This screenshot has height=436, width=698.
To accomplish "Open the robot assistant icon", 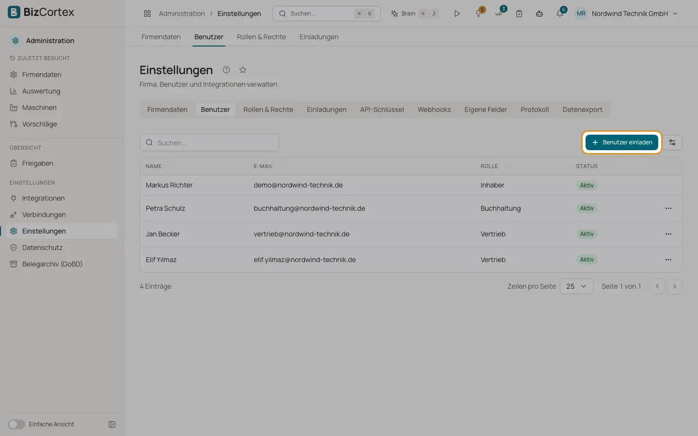I will pos(539,14).
